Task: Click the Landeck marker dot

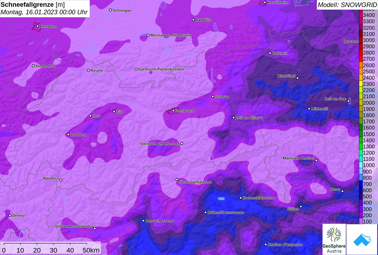Action: coord(68,135)
